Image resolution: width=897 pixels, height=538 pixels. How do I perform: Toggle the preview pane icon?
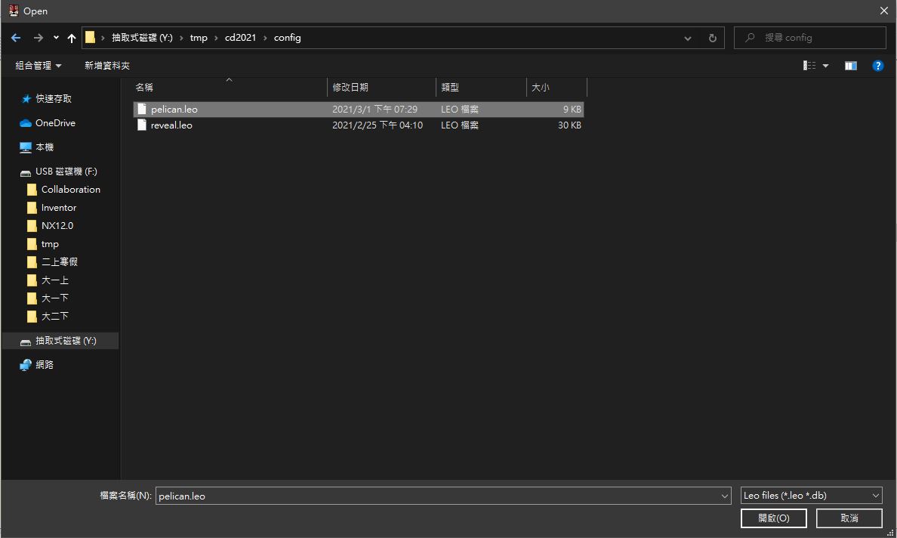(x=851, y=66)
